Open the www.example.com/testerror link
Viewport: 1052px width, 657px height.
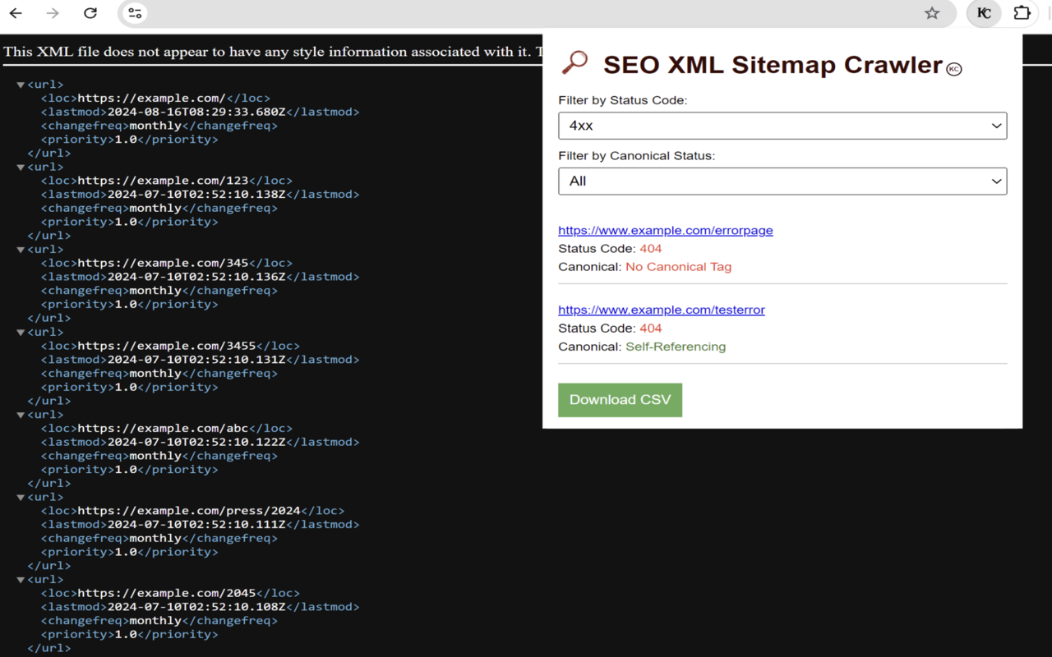click(x=662, y=310)
